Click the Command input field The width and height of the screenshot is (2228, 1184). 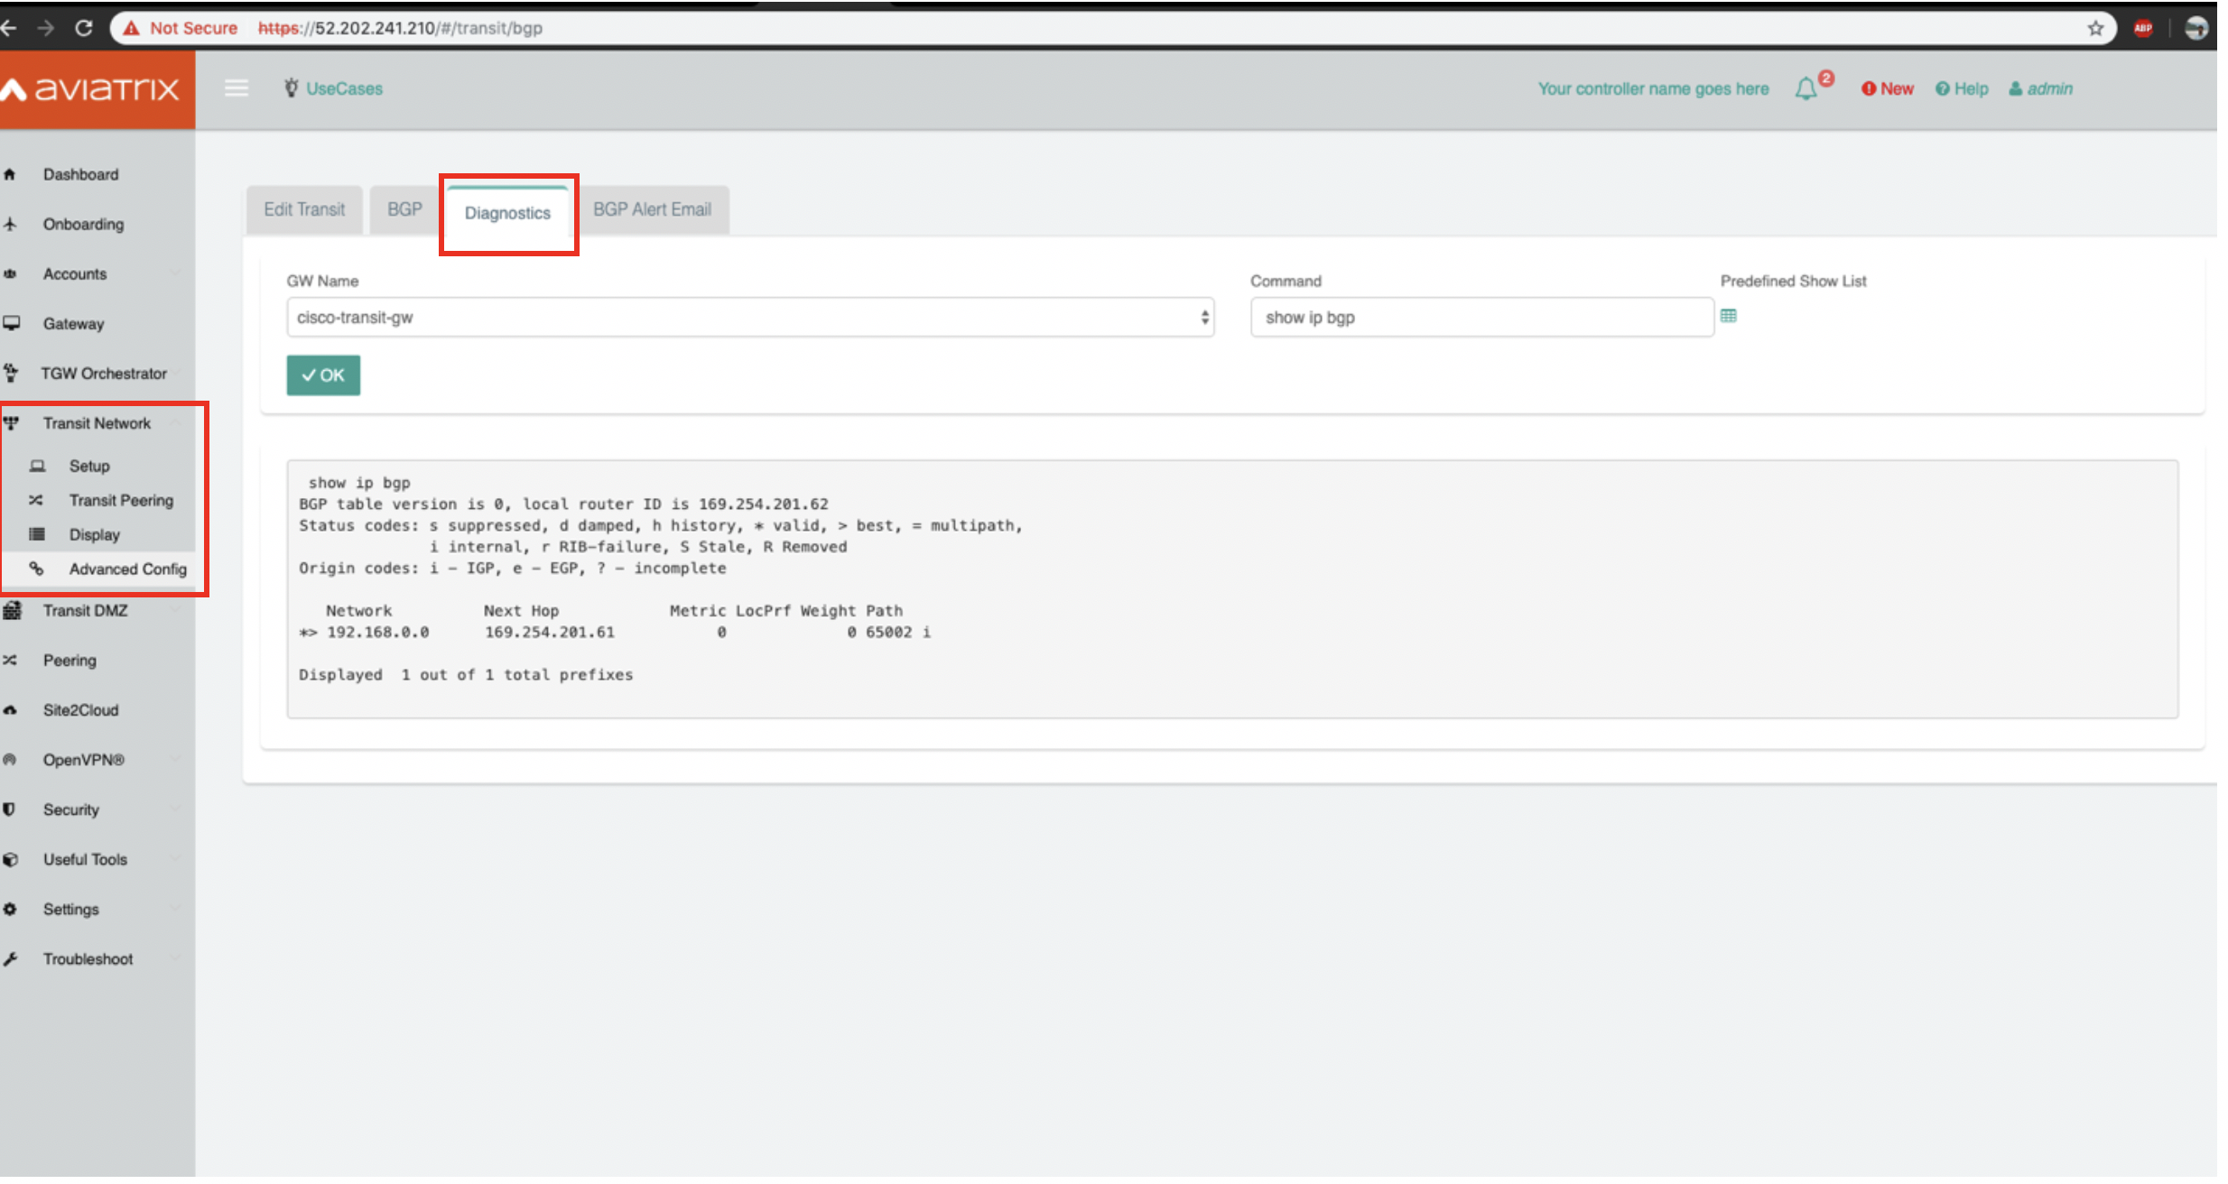point(1481,317)
